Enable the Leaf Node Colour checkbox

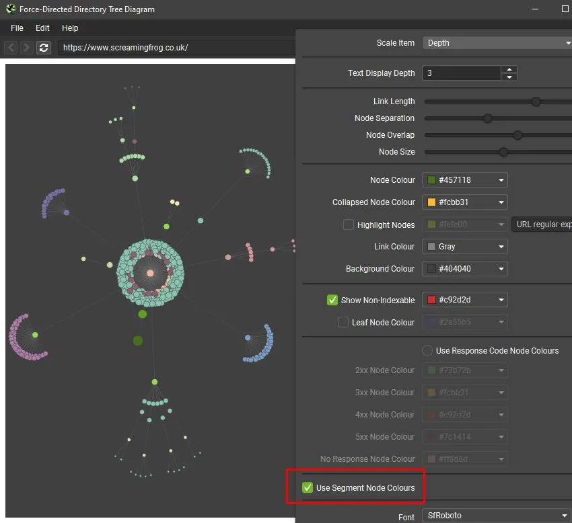tap(343, 322)
